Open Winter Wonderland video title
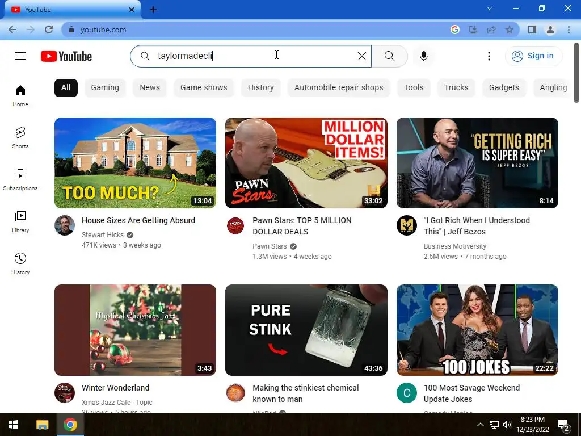Image resolution: width=581 pixels, height=436 pixels. (x=115, y=388)
